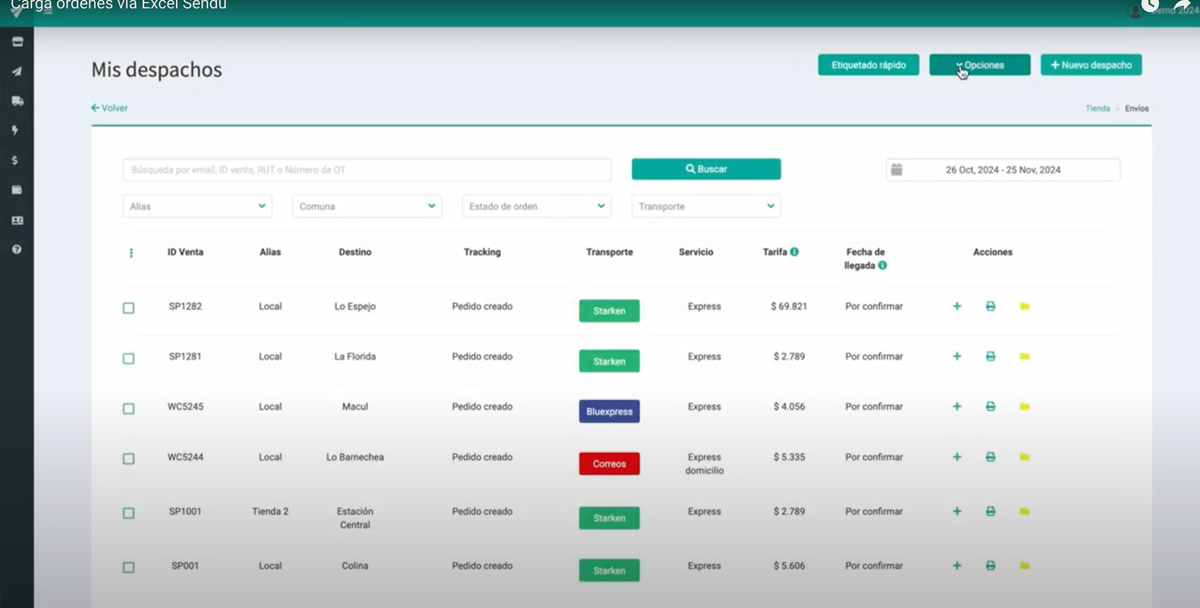
Task: Click the order search input field
Action: click(367, 170)
